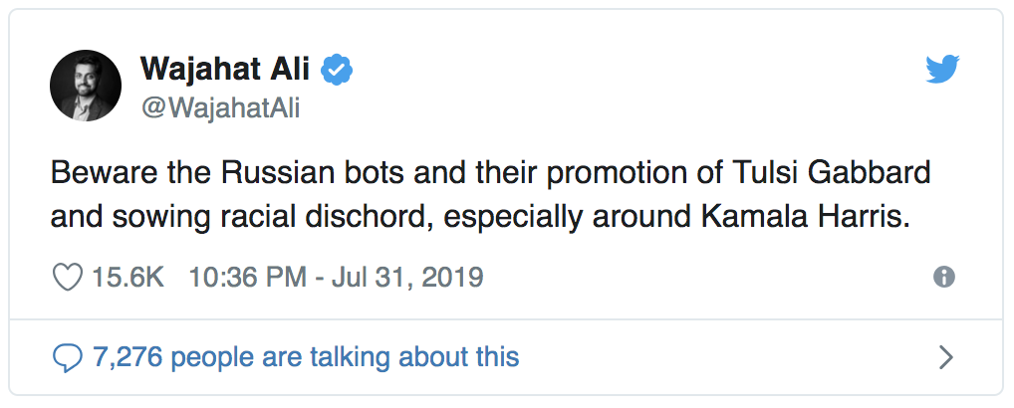1014x408 pixels.
Task: Like the tweet with the heart icon
Action: pos(68,278)
